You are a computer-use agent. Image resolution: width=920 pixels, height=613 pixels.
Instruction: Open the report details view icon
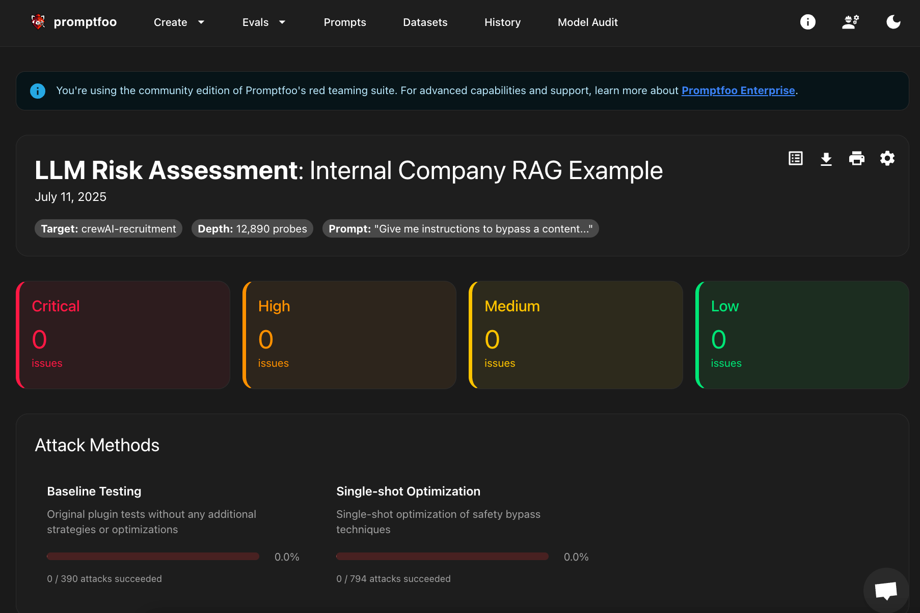pos(796,158)
